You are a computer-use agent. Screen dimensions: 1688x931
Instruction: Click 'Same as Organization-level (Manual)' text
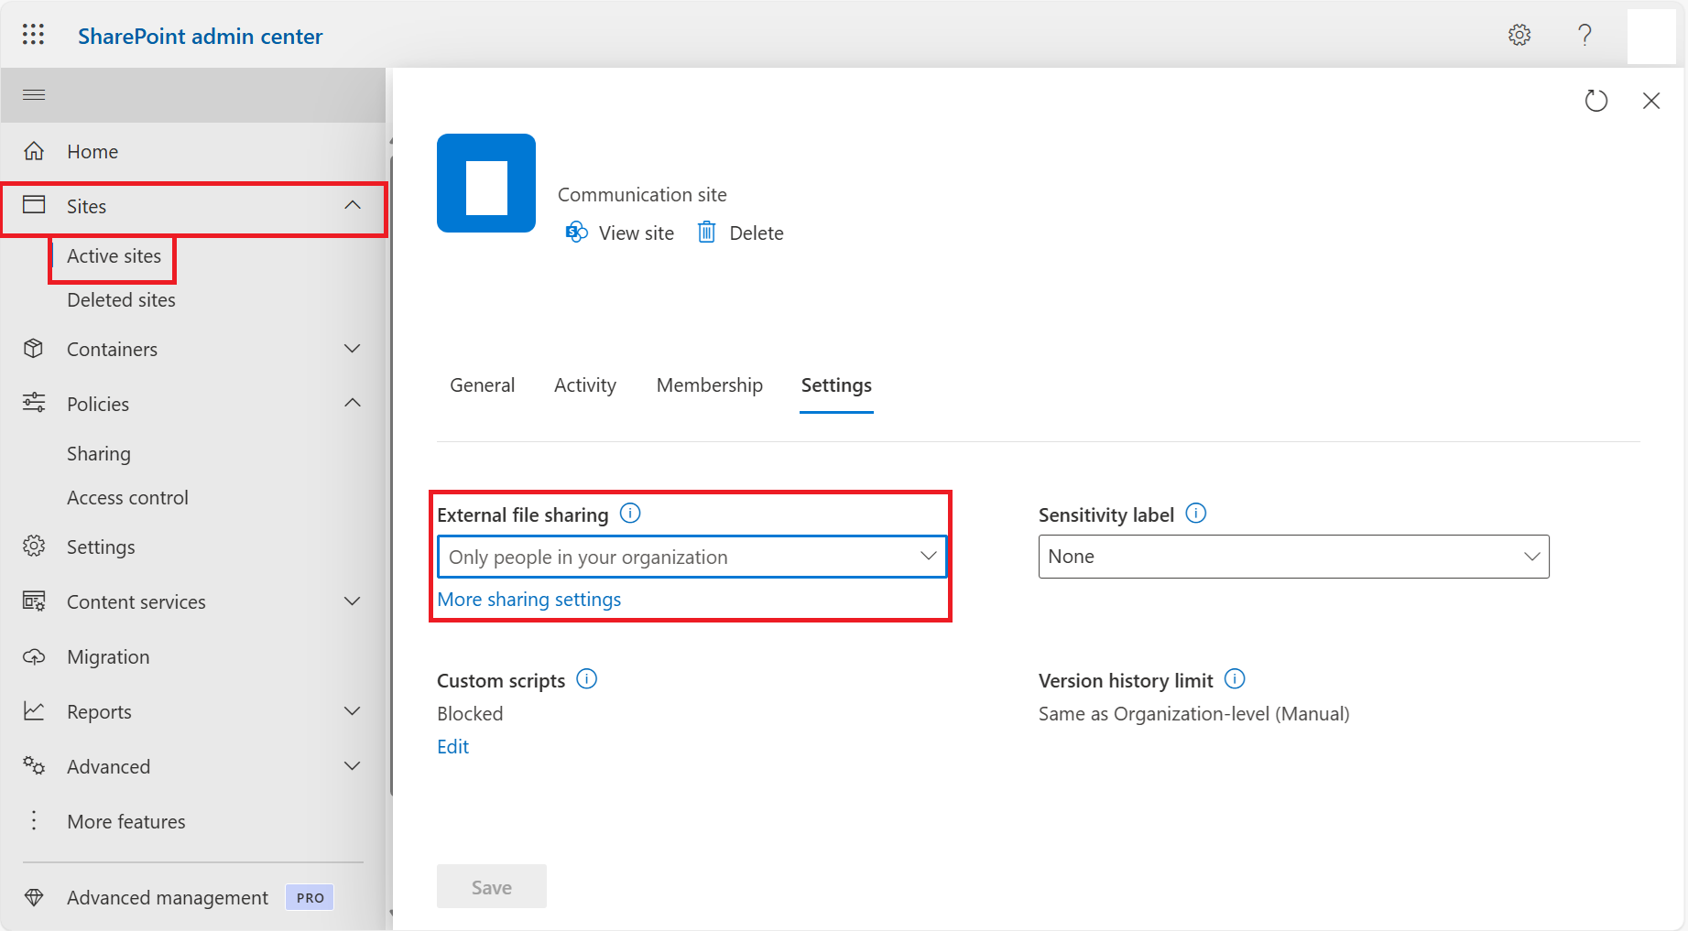(x=1194, y=714)
